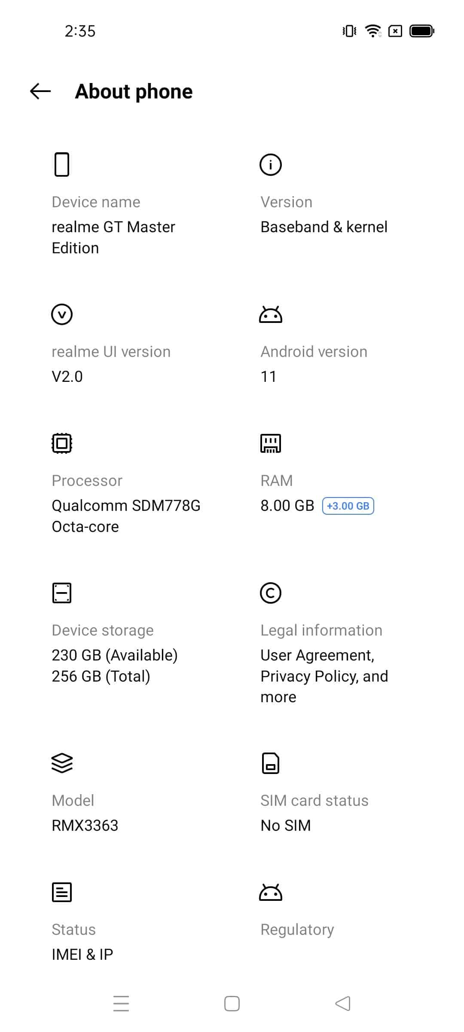
Task: Edit realme GT Master Edition device name
Action: [x=113, y=237]
